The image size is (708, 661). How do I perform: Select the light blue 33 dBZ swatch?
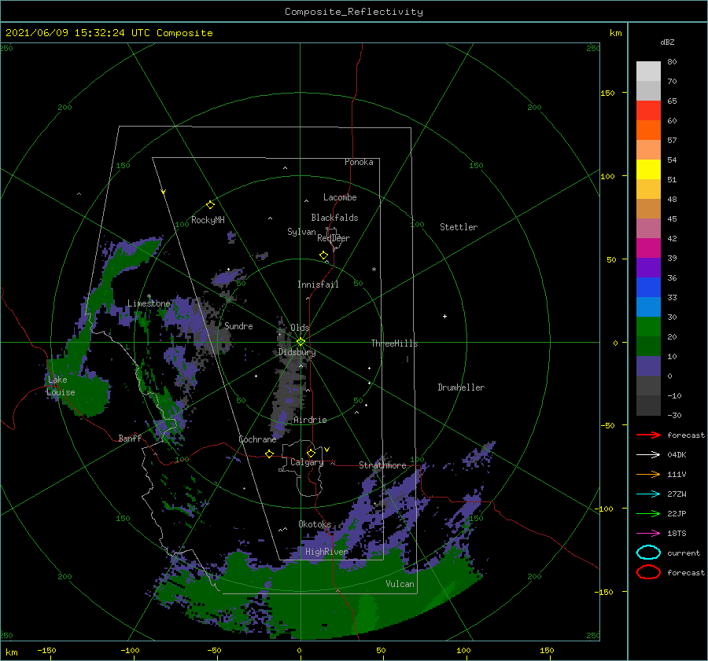tap(648, 307)
